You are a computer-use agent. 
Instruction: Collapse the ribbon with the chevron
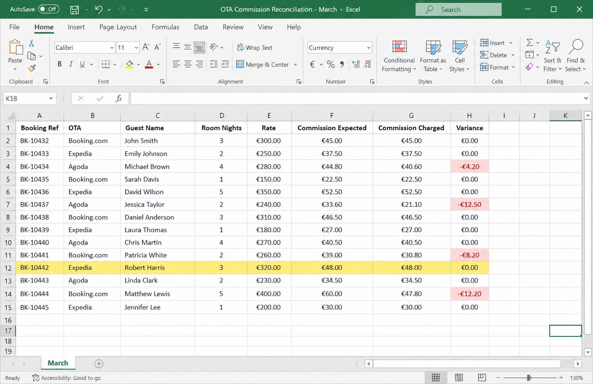tap(586, 83)
